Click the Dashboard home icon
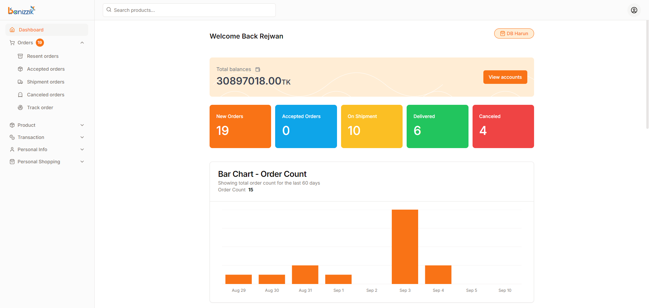649x308 pixels. 12,30
